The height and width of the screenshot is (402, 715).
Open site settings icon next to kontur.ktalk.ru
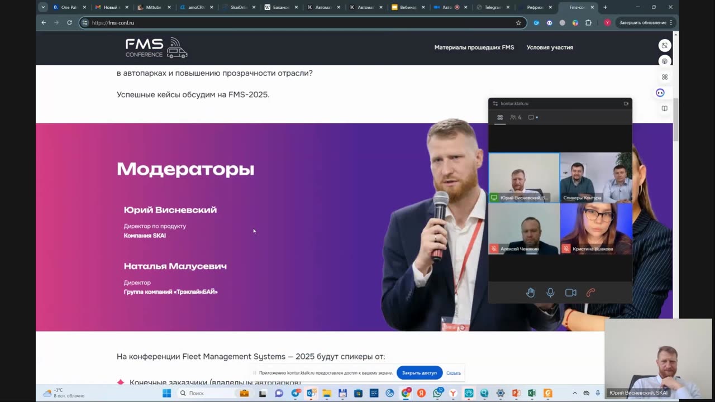pos(495,103)
